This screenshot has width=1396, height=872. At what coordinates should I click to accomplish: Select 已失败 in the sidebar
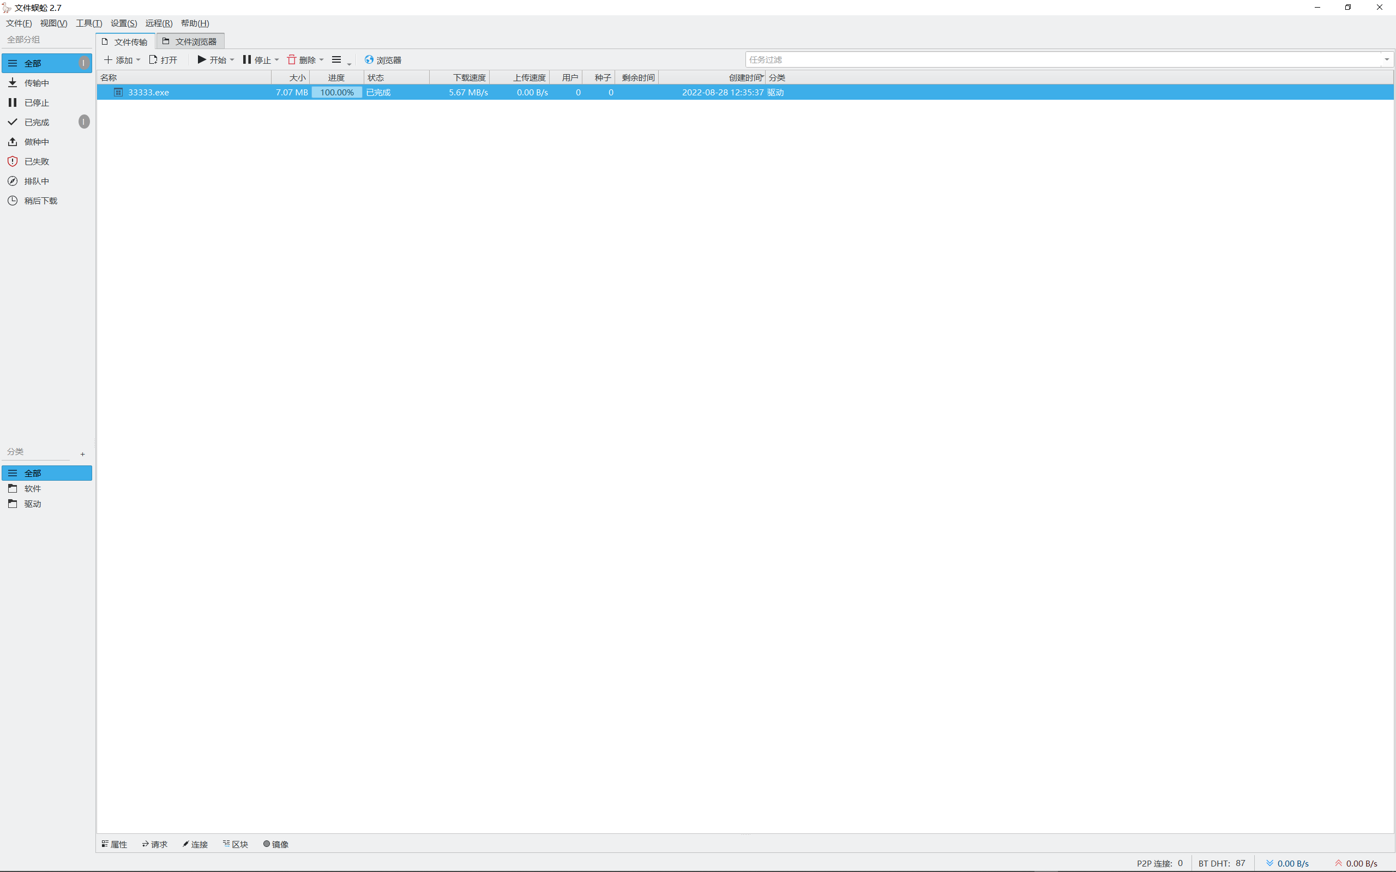click(47, 161)
